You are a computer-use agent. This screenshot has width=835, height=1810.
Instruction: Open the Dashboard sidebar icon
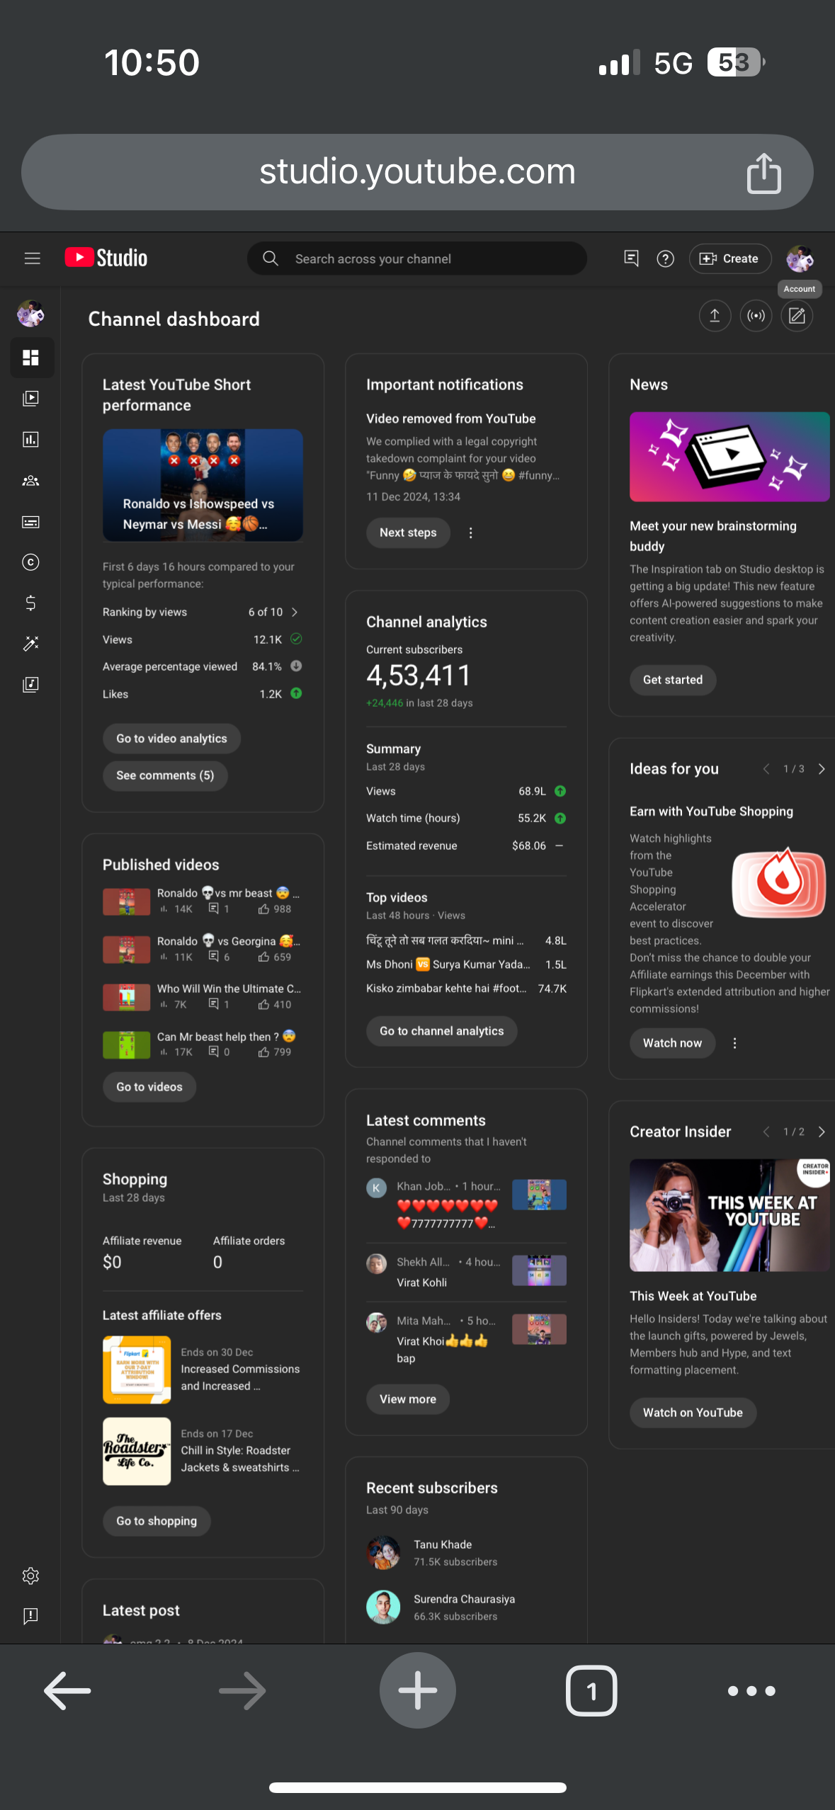click(30, 358)
